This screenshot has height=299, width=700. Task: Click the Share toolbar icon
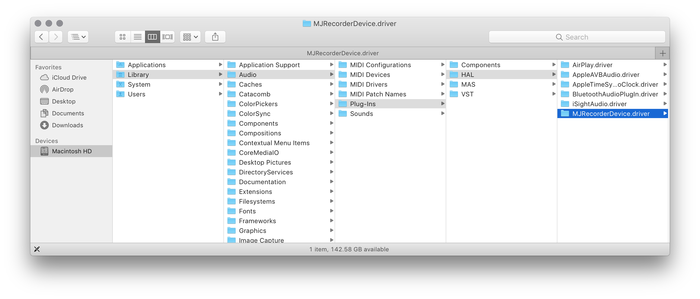(215, 37)
